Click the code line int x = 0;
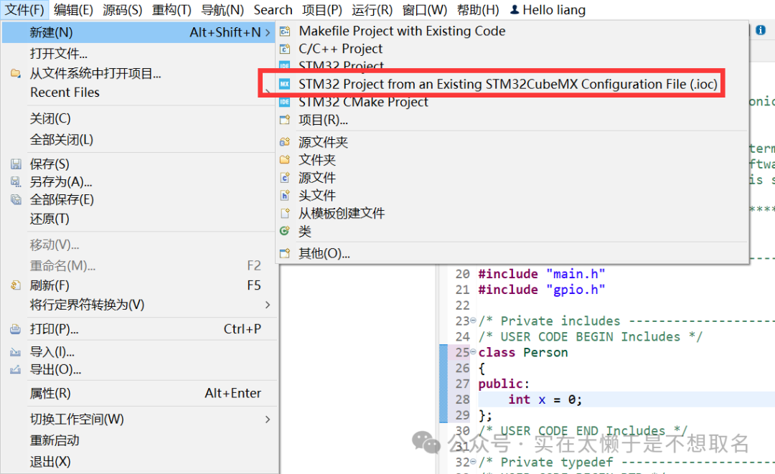The width and height of the screenshot is (775, 474). pos(545,399)
